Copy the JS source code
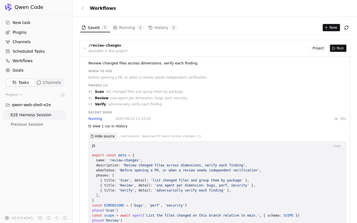Screen dimensions: 357x223 [x=337, y=146]
